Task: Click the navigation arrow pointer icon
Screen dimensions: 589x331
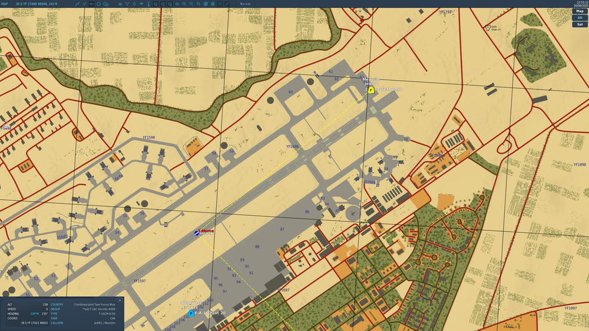Action: click(84, 4)
